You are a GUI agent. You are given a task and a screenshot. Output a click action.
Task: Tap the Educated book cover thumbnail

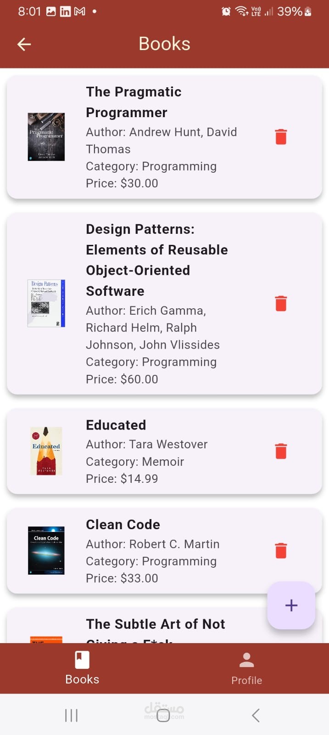[46, 451]
